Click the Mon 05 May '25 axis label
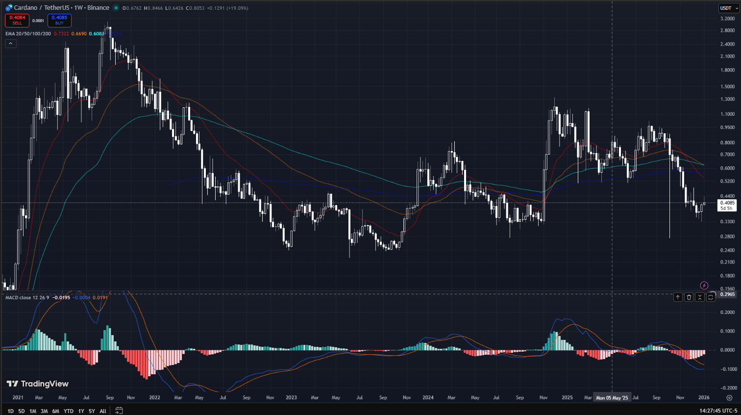The width and height of the screenshot is (741, 415). click(612, 397)
